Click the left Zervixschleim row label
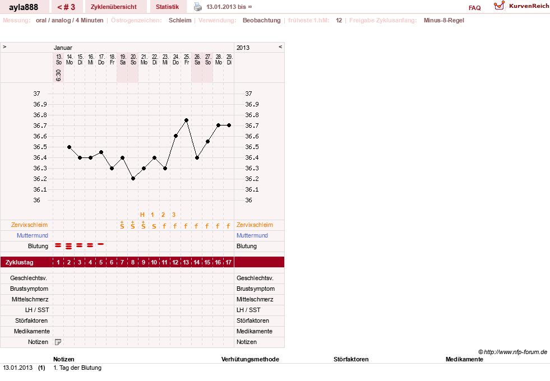This screenshot has width=550, height=381. (x=30, y=225)
